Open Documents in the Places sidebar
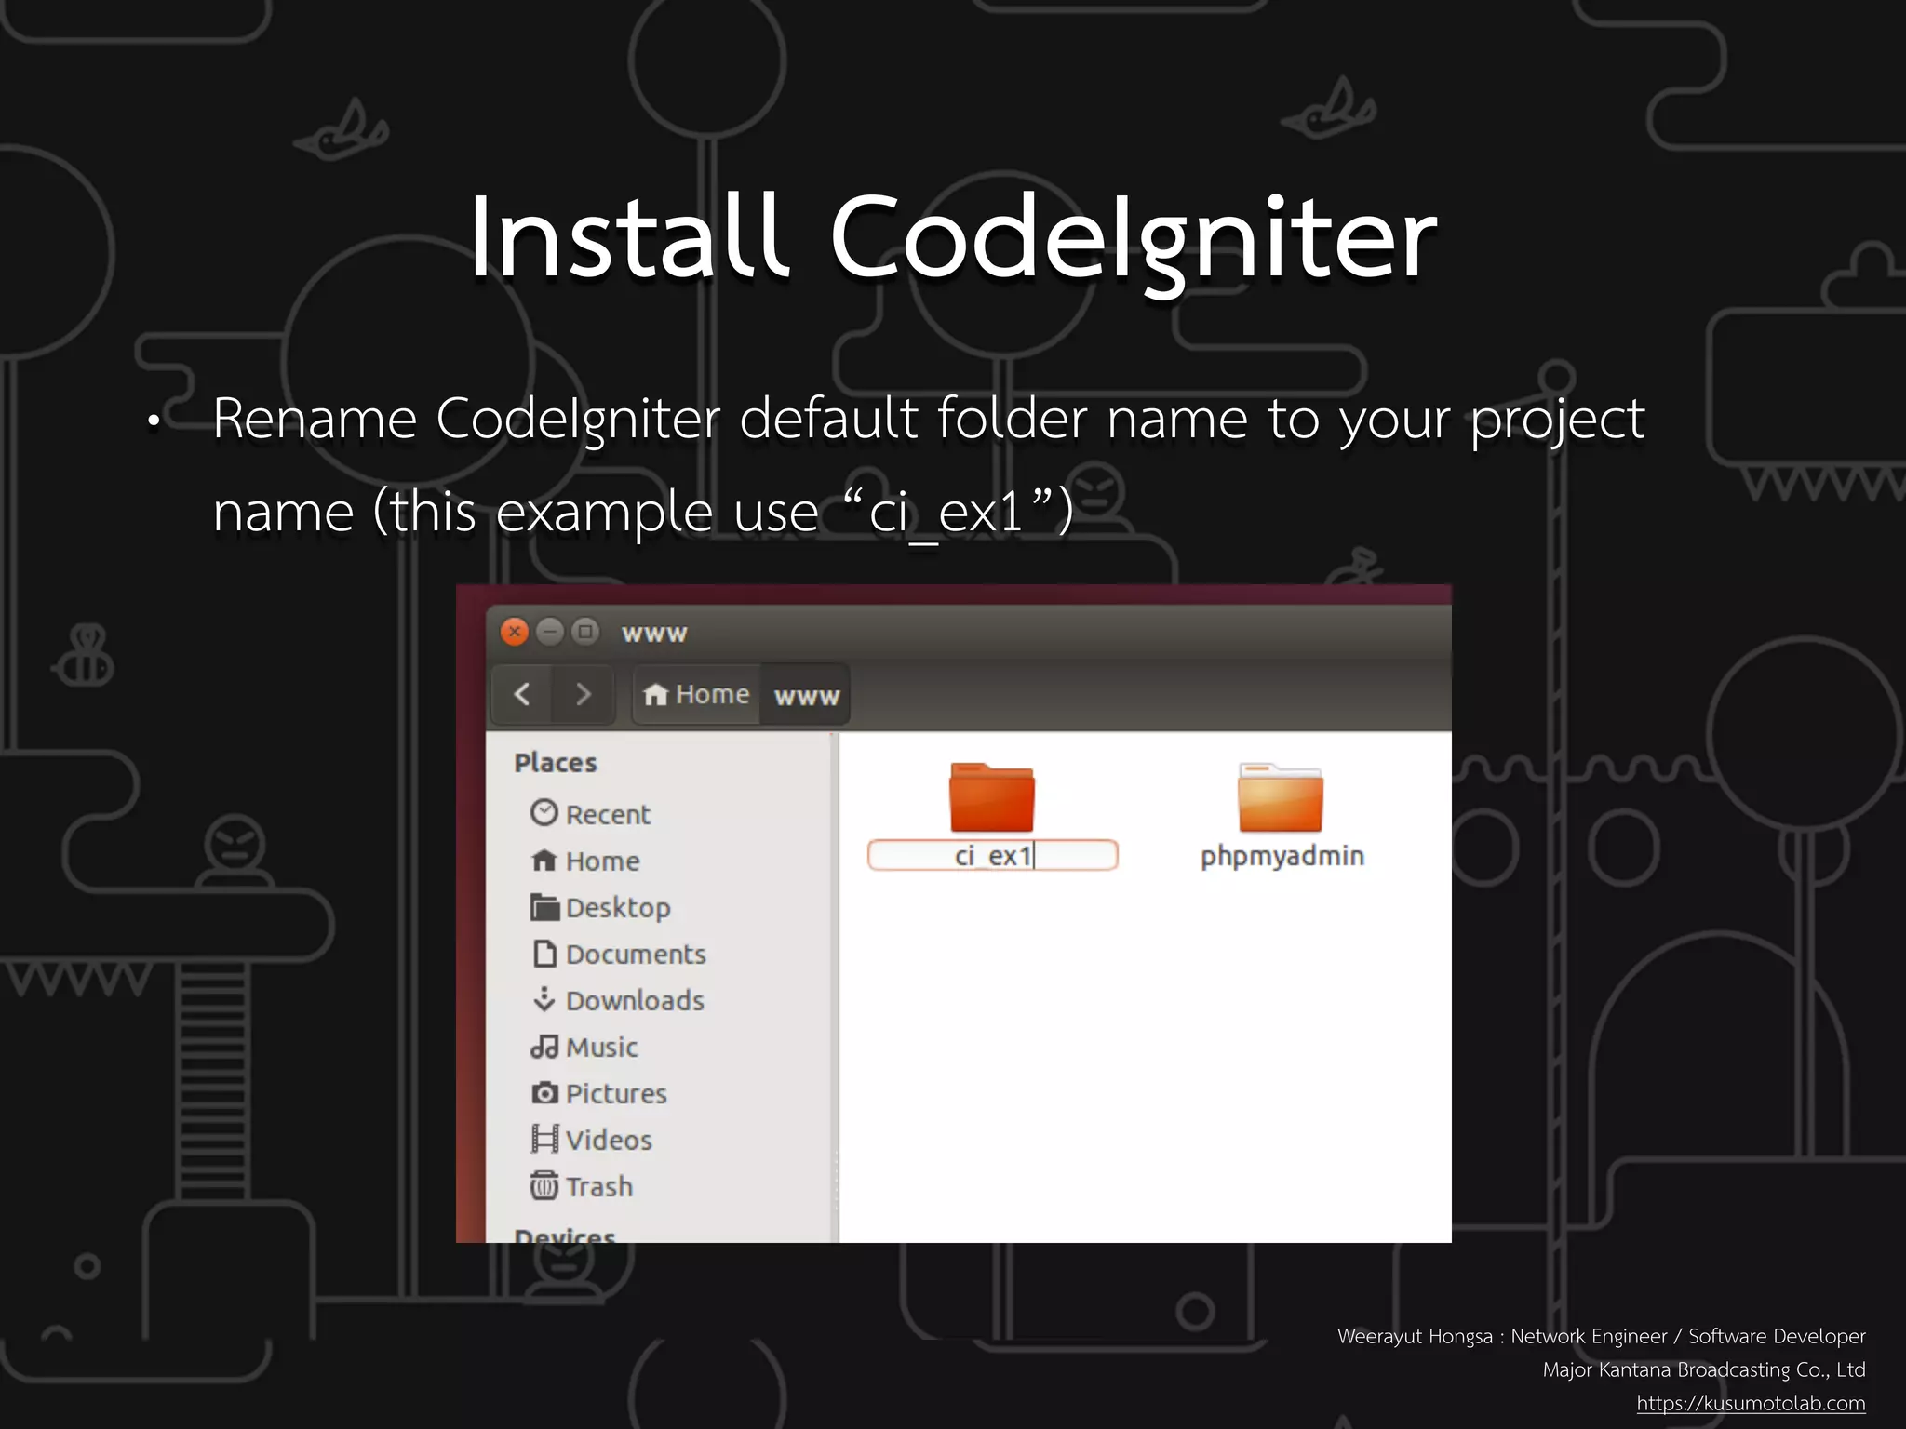This screenshot has width=1906, height=1429. (636, 955)
